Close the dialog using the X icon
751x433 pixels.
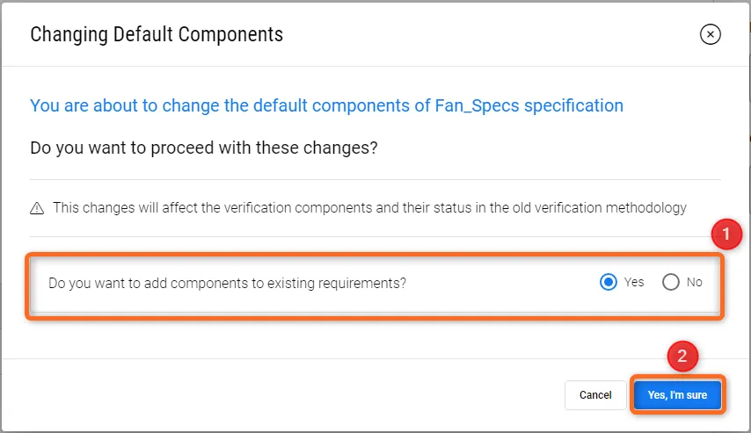coord(710,34)
